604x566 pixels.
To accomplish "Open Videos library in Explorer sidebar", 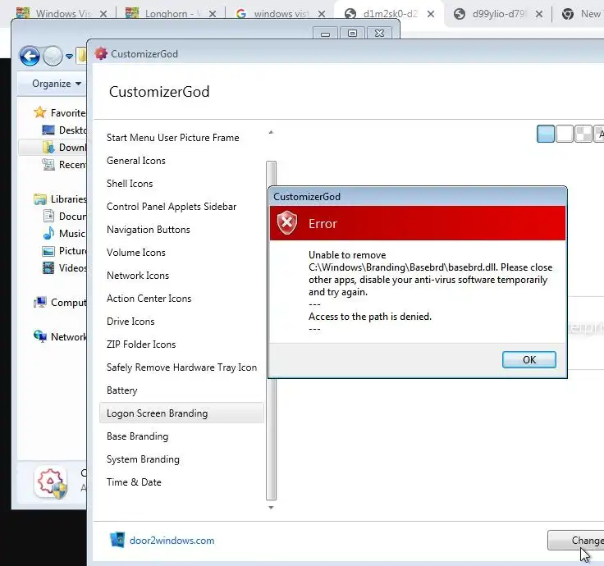I will 64,268.
